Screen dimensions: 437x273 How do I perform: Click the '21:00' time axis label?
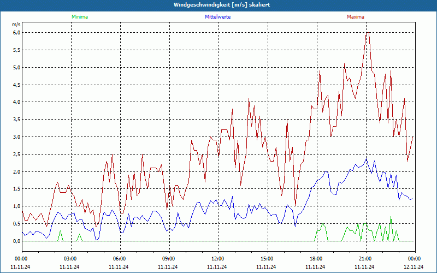[x=366, y=259]
